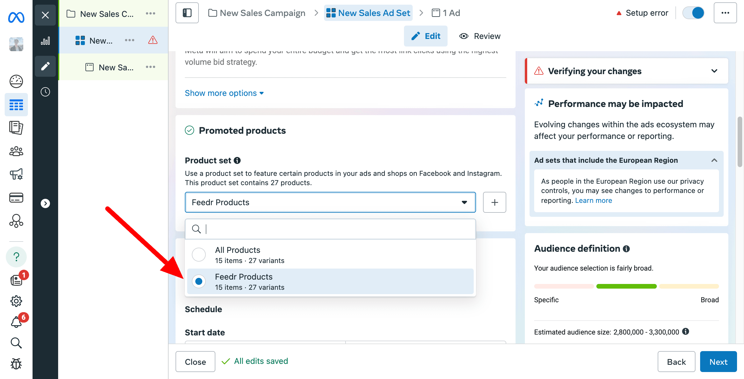The height and width of the screenshot is (379, 744).
Task: Open Audiences from the left sidebar
Action: (16, 151)
